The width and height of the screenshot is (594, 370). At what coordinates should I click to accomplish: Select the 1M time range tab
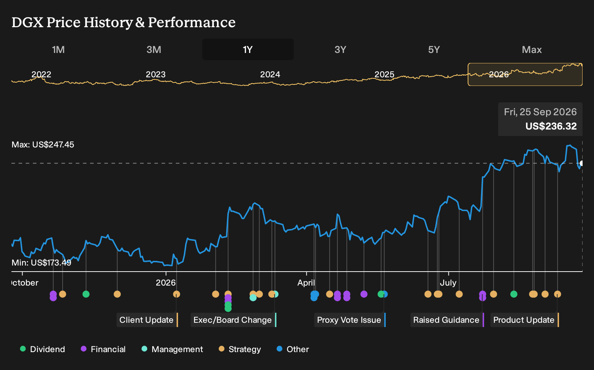click(58, 49)
